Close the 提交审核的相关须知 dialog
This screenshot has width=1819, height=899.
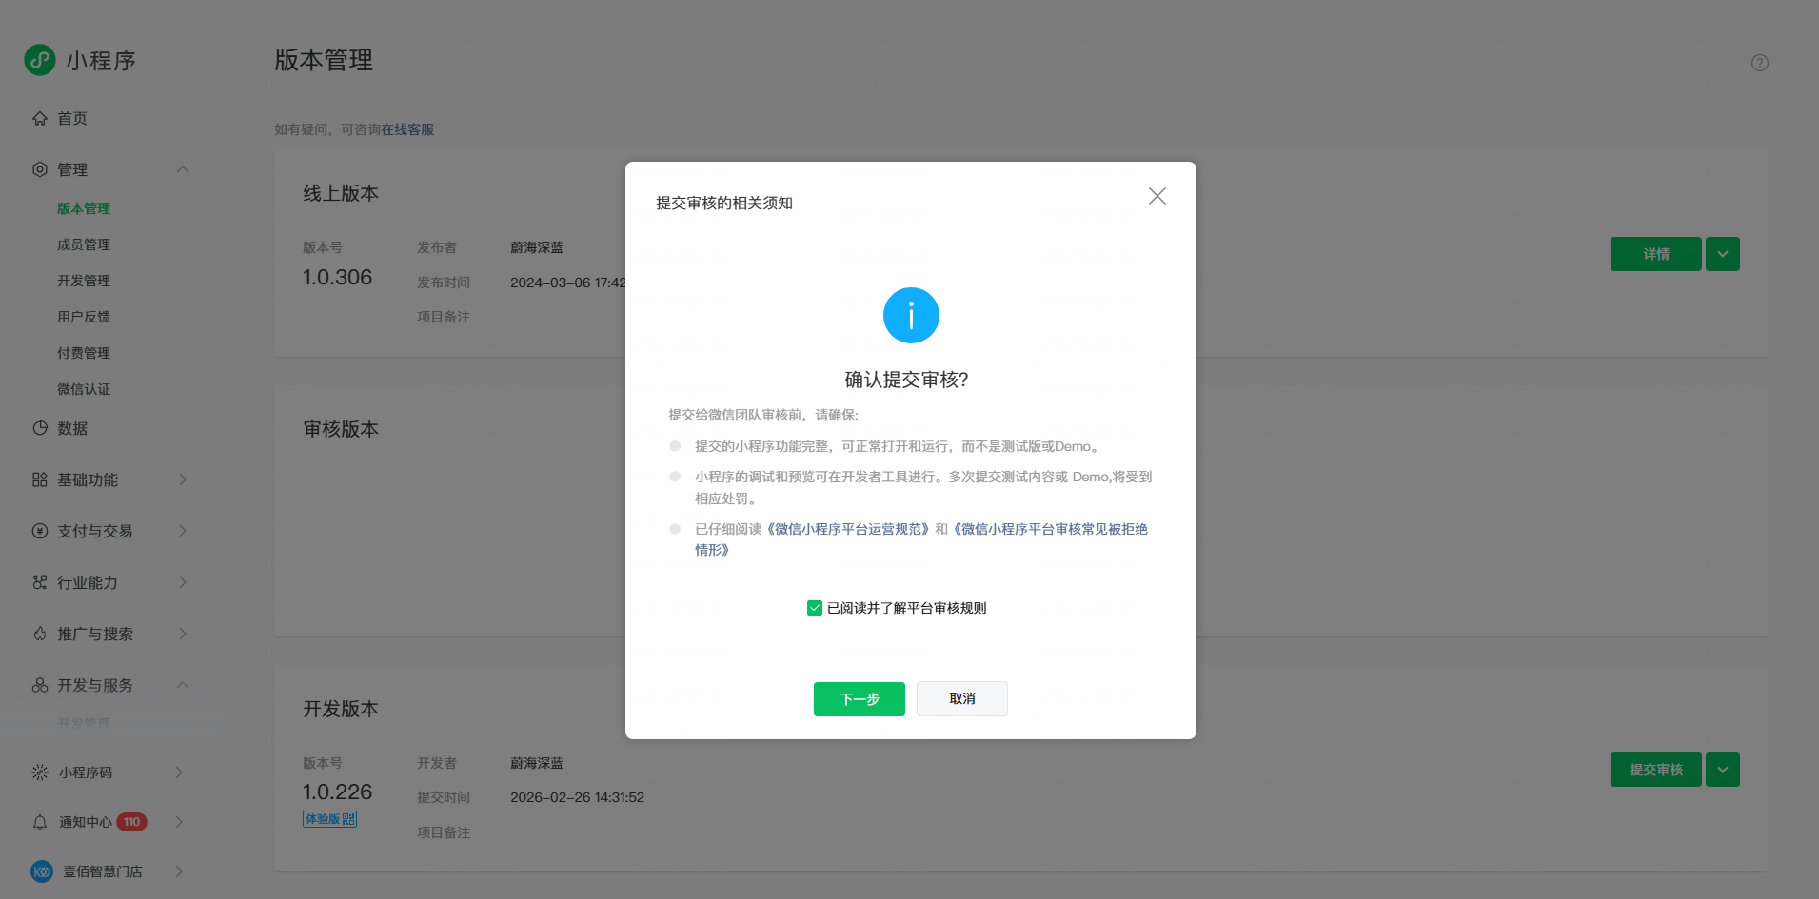point(1157,196)
